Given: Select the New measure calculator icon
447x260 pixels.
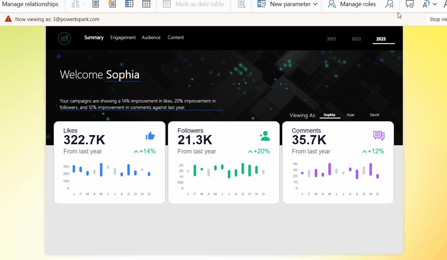Looking at the screenshot, I should tap(96, 4).
